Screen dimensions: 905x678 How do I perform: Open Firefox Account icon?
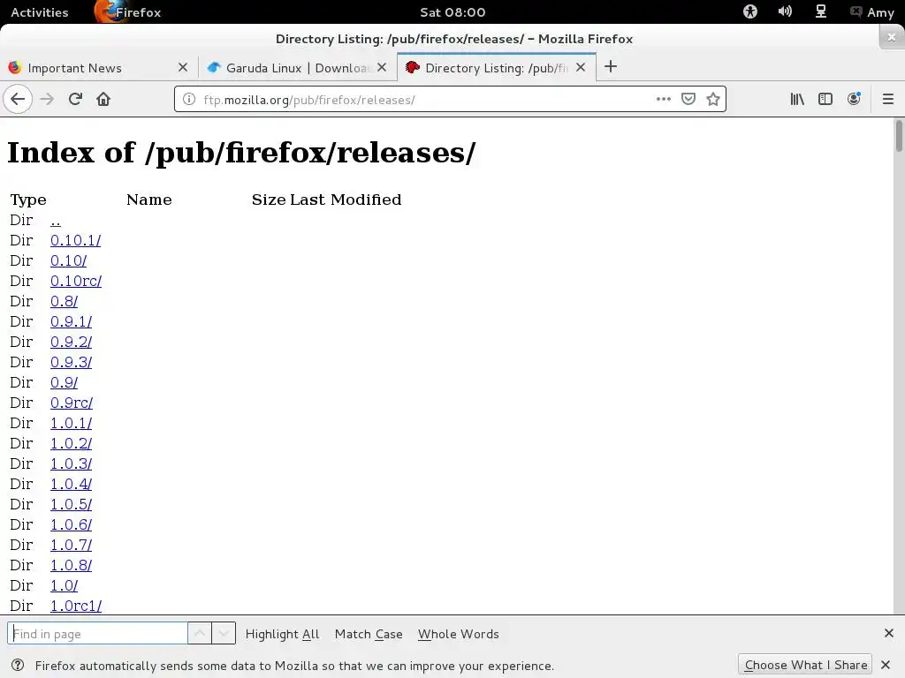[854, 99]
